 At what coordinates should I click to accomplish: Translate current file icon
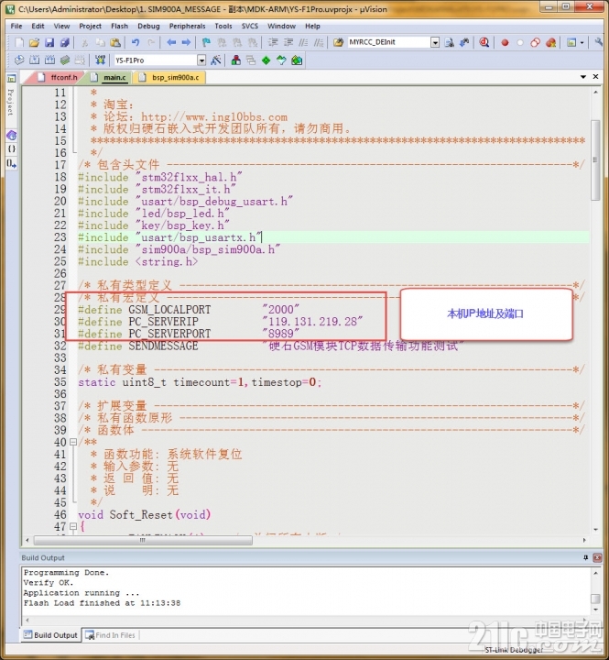tap(19, 60)
